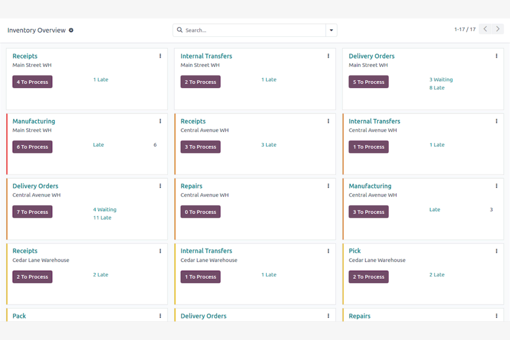The height and width of the screenshot is (340, 510).
Task: Open the kebab menu on Receipts Central Avenue WH
Action: coord(328,121)
